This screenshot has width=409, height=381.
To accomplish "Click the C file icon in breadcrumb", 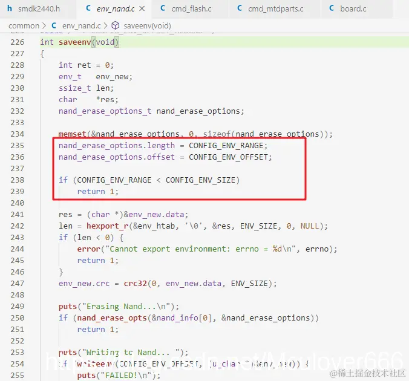I will 54,25.
